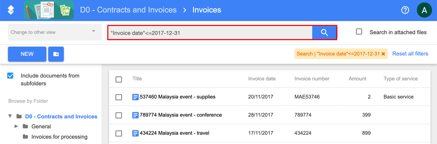
Task: Remove the Invoice date search filter chip
Action: pyautogui.click(x=384, y=54)
